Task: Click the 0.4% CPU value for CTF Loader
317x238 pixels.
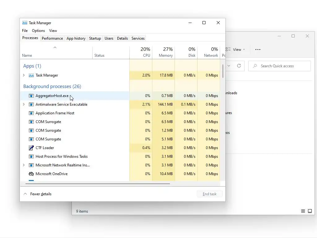Action: tap(146, 148)
